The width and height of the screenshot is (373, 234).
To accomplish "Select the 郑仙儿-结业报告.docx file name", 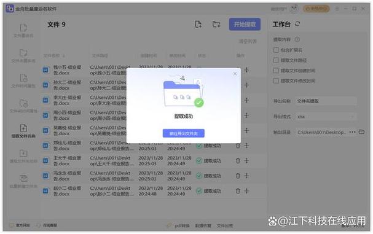I will pyautogui.click(x=67, y=146).
